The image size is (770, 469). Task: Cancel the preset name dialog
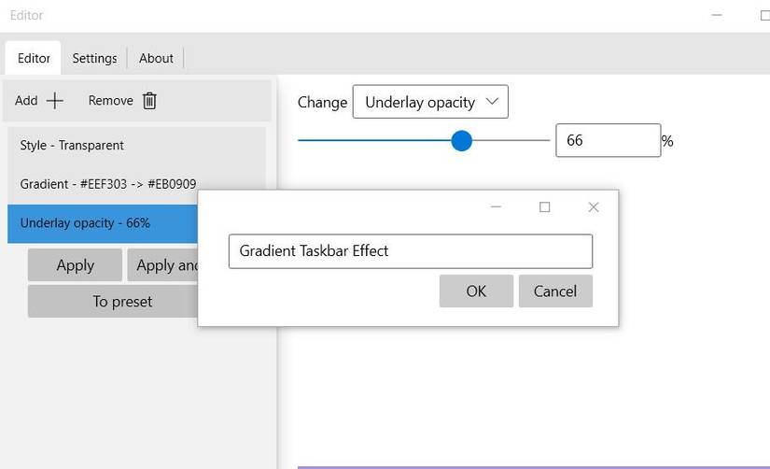pos(555,291)
